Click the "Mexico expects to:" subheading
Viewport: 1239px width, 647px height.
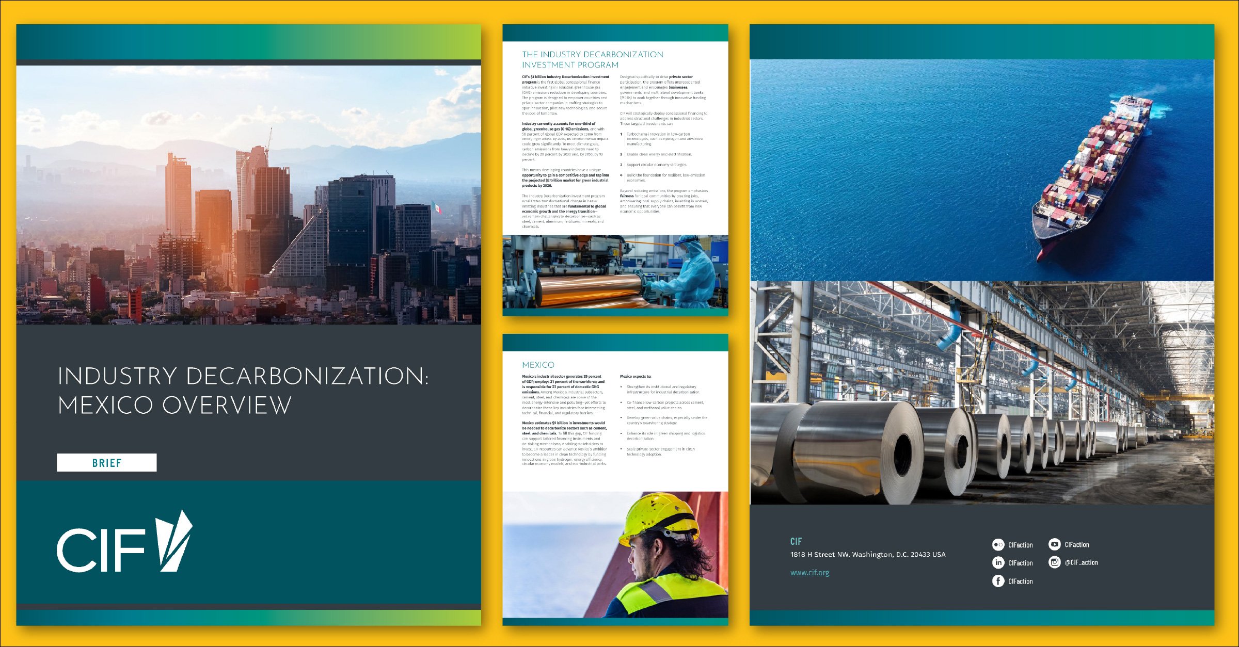[x=636, y=377]
